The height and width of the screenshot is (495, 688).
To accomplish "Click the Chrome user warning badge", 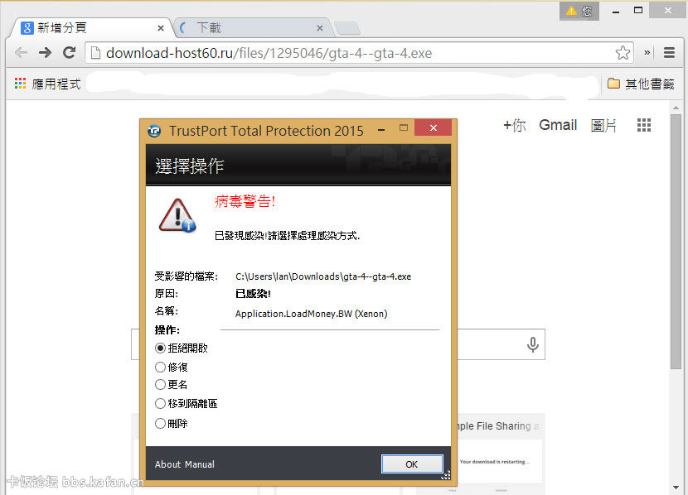I will point(579,11).
